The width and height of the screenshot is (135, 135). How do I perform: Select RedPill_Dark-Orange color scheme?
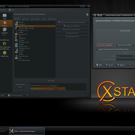tap(35, 26)
